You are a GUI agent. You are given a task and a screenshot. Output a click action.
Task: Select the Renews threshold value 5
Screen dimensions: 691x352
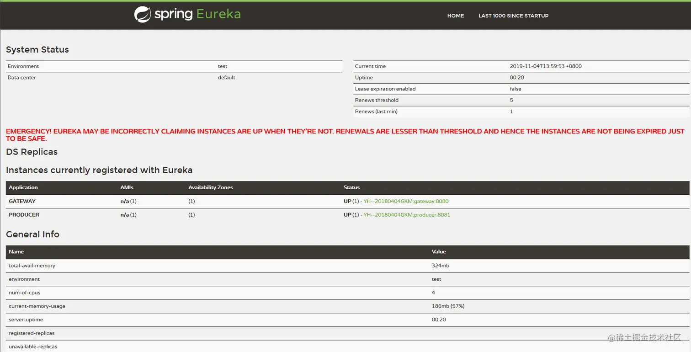[x=511, y=100]
